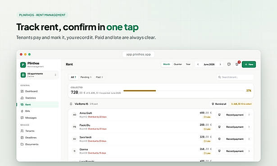
Task: Select the Pending filter tab
Action: coord(86,77)
